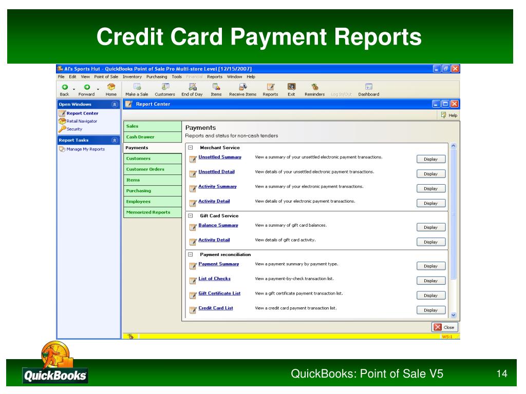Click the Payments list scrollbar thumb
526x394 pixels.
[454, 214]
